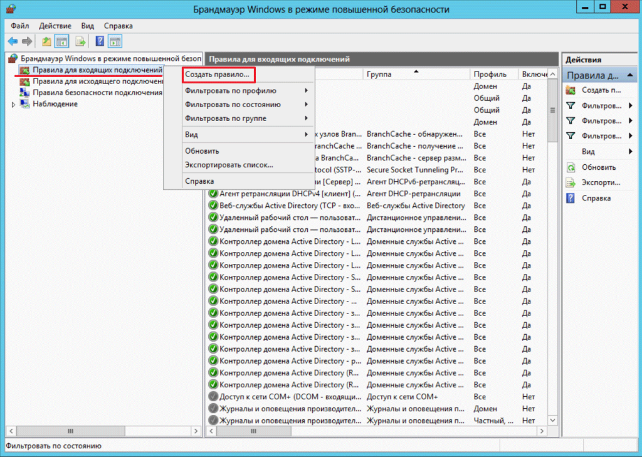The height and width of the screenshot is (457, 642).
Task: Toggle the action pane toolbar icon
Action: click(115, 41)
